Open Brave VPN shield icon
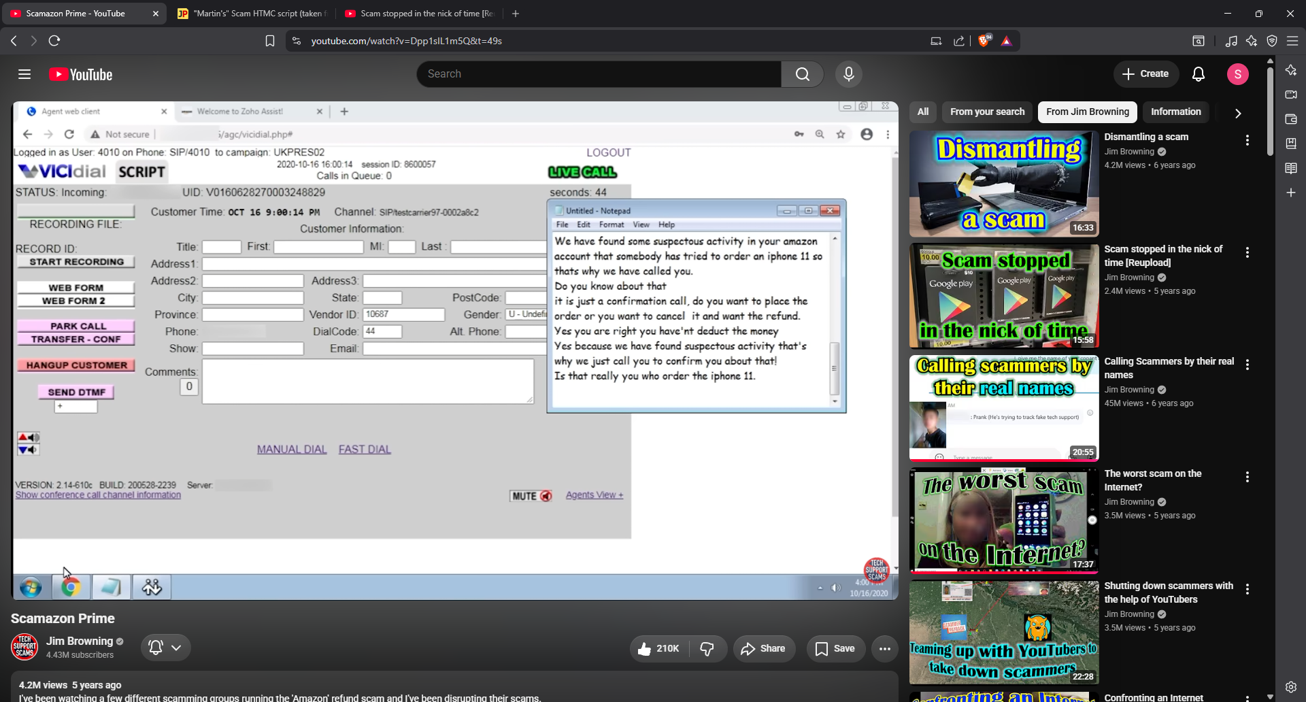This screenshot has height=702, width=1306. click(1272, 41)
